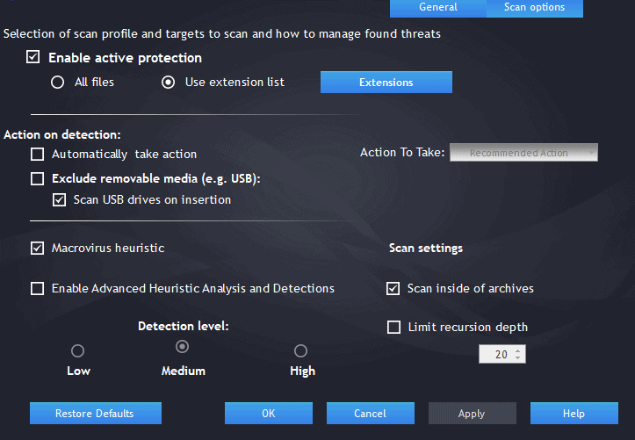Set detection level to High
This screenshot has width=635, height=440.
300,350
